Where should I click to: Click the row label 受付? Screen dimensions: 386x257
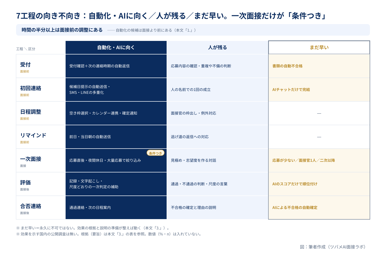coord(25,65)
